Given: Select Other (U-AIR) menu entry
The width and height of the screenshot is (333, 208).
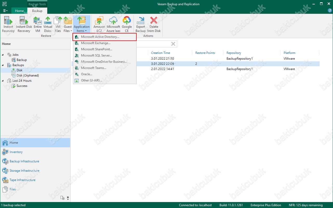Looking at the screenshot, I should coord(104,80).
